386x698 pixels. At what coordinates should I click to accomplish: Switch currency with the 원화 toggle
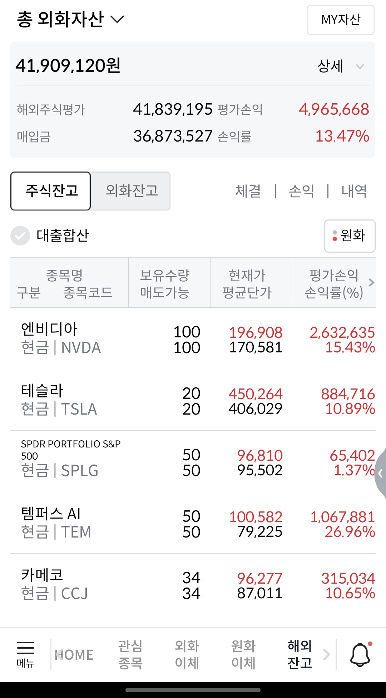click(350, 236)
